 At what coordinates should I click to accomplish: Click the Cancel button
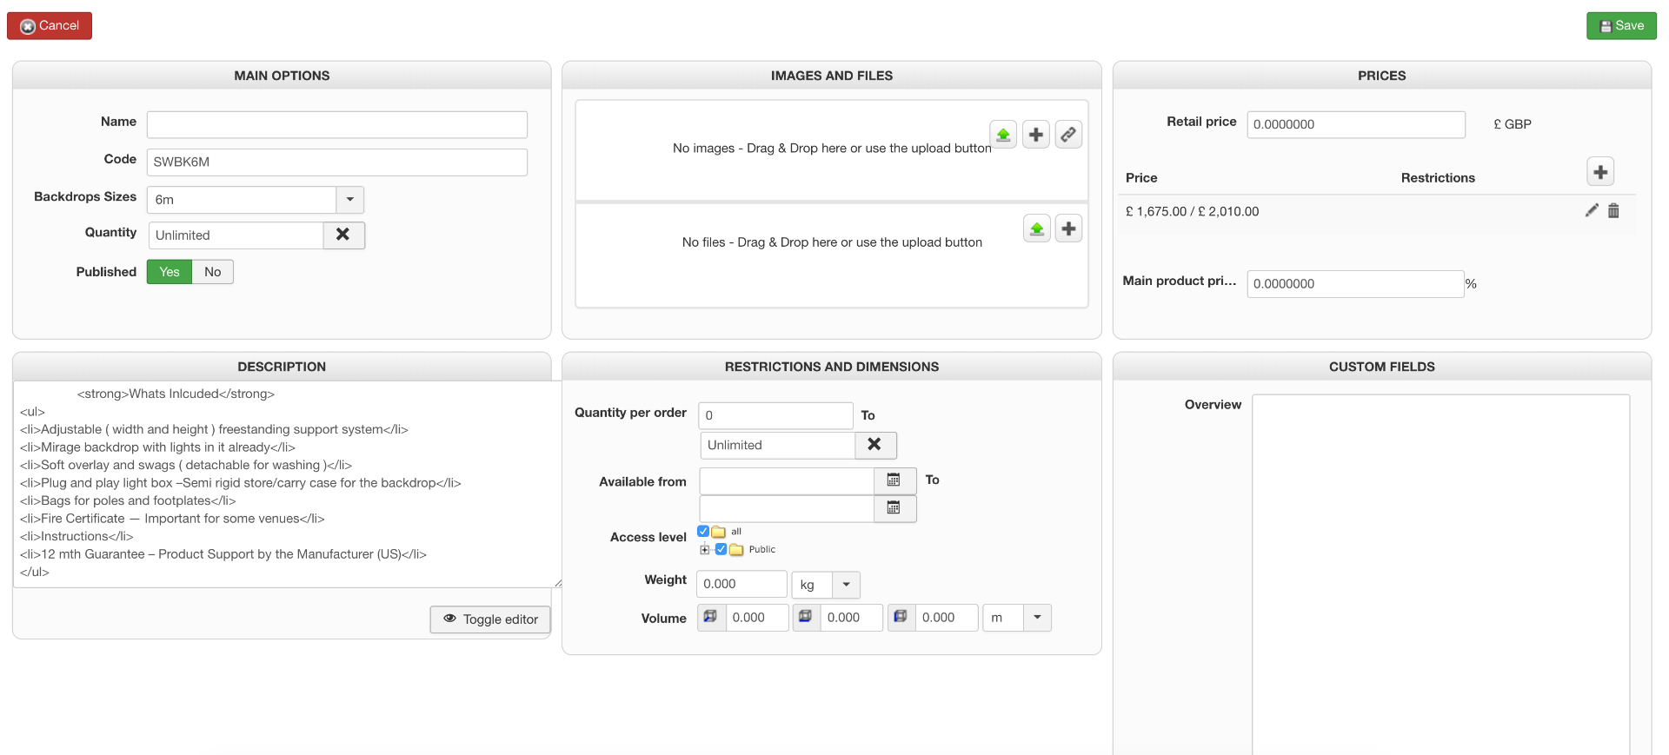(50, 26)
